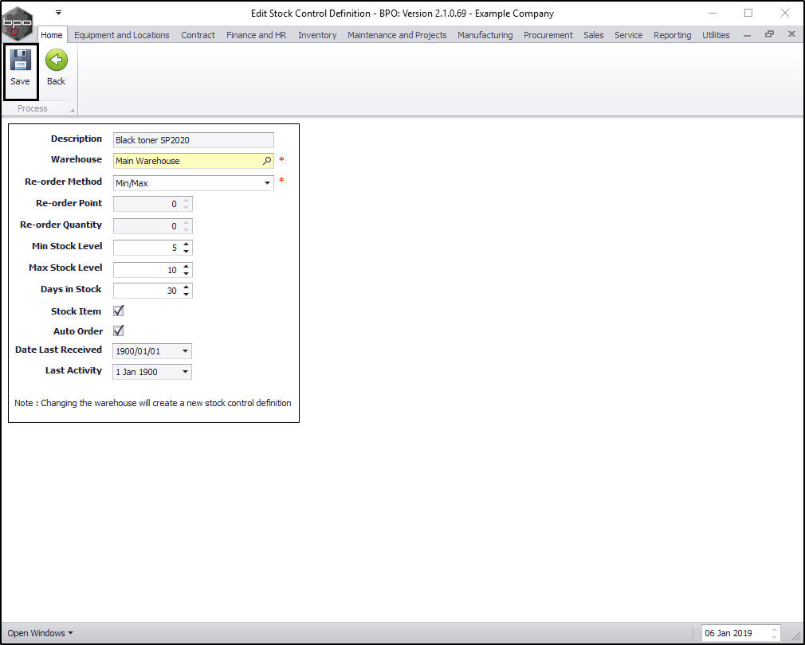Search warehouses with the magnifier icon
This screenshot has width=805, height=645.
(267, 161)
